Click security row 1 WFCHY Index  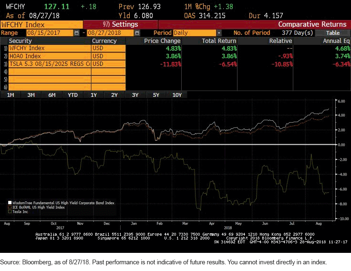[50, 48]
